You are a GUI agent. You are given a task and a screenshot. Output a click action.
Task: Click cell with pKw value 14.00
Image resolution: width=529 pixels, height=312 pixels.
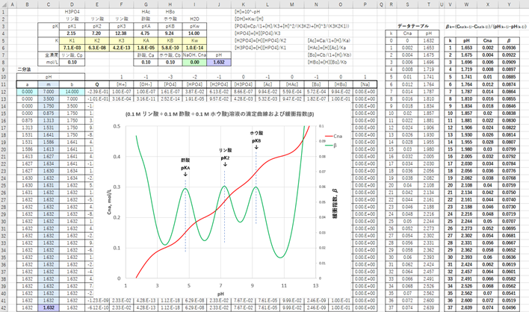coord(194,34)
